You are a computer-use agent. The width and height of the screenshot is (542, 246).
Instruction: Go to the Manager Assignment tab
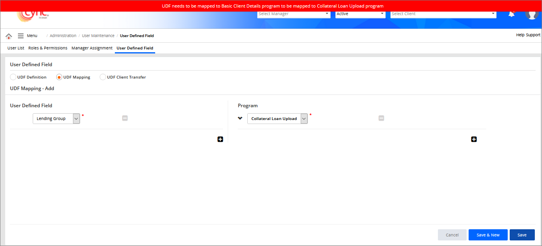click(x=92, y=48)
